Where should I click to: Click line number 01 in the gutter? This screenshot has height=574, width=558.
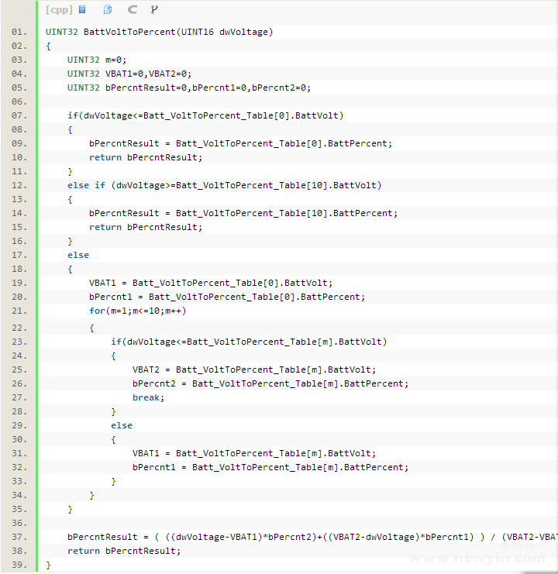pyautogui.click(x=19, y=33)
